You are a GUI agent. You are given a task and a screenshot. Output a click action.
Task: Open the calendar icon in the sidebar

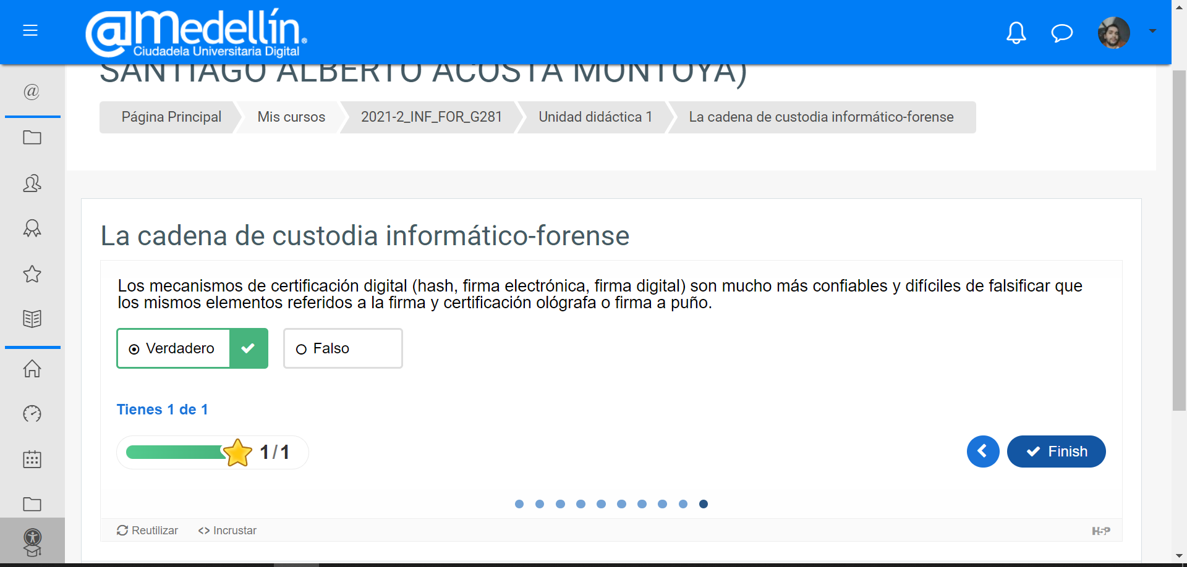coord(32,459)
